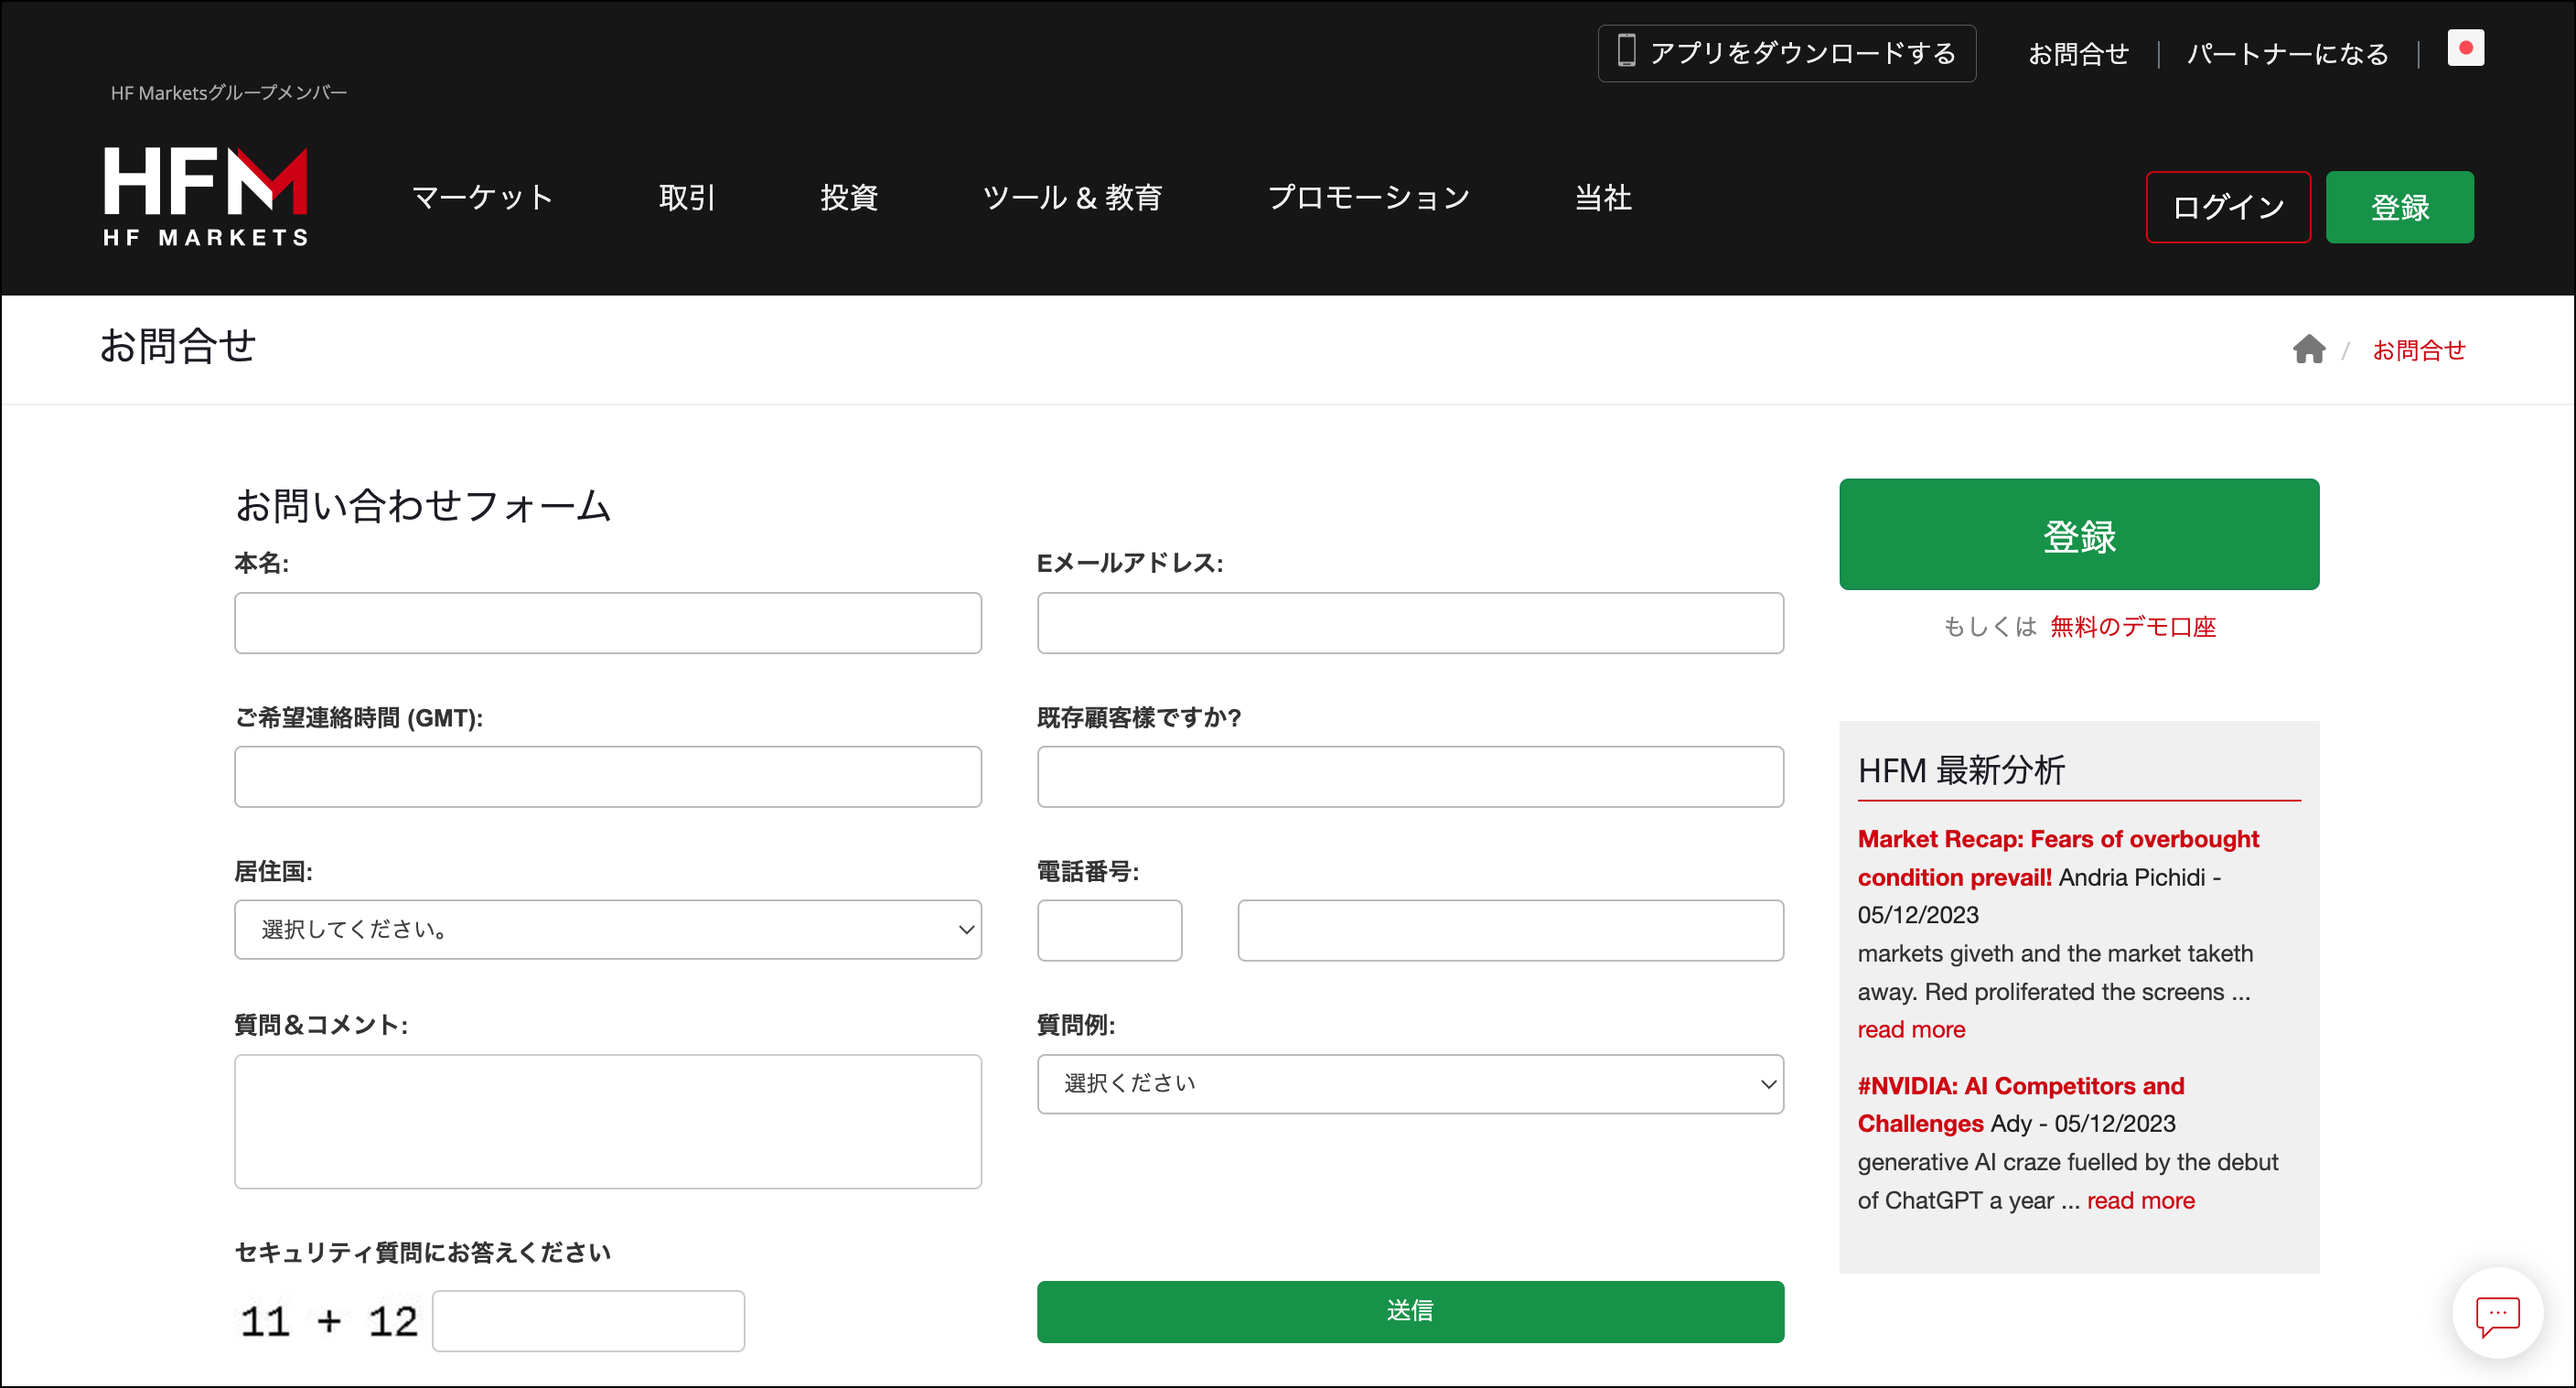This screenshot has width=2576, height=1388.
Task: Open the マーケット menu
Action: (x=483, y=197)
